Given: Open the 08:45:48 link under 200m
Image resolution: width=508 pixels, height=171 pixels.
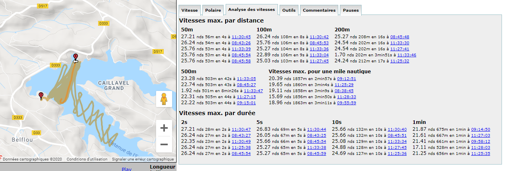Looking at the screenshot, I should point(399,37).
